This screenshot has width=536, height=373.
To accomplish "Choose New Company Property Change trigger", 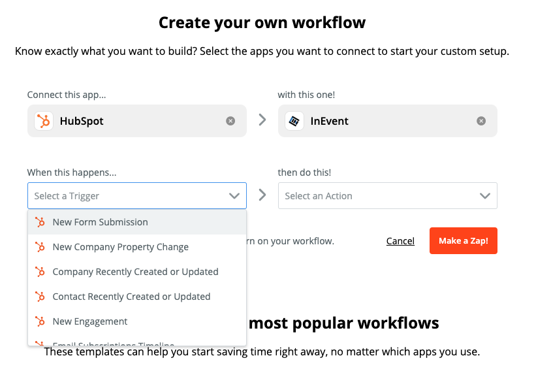I will tap(137, 247).
